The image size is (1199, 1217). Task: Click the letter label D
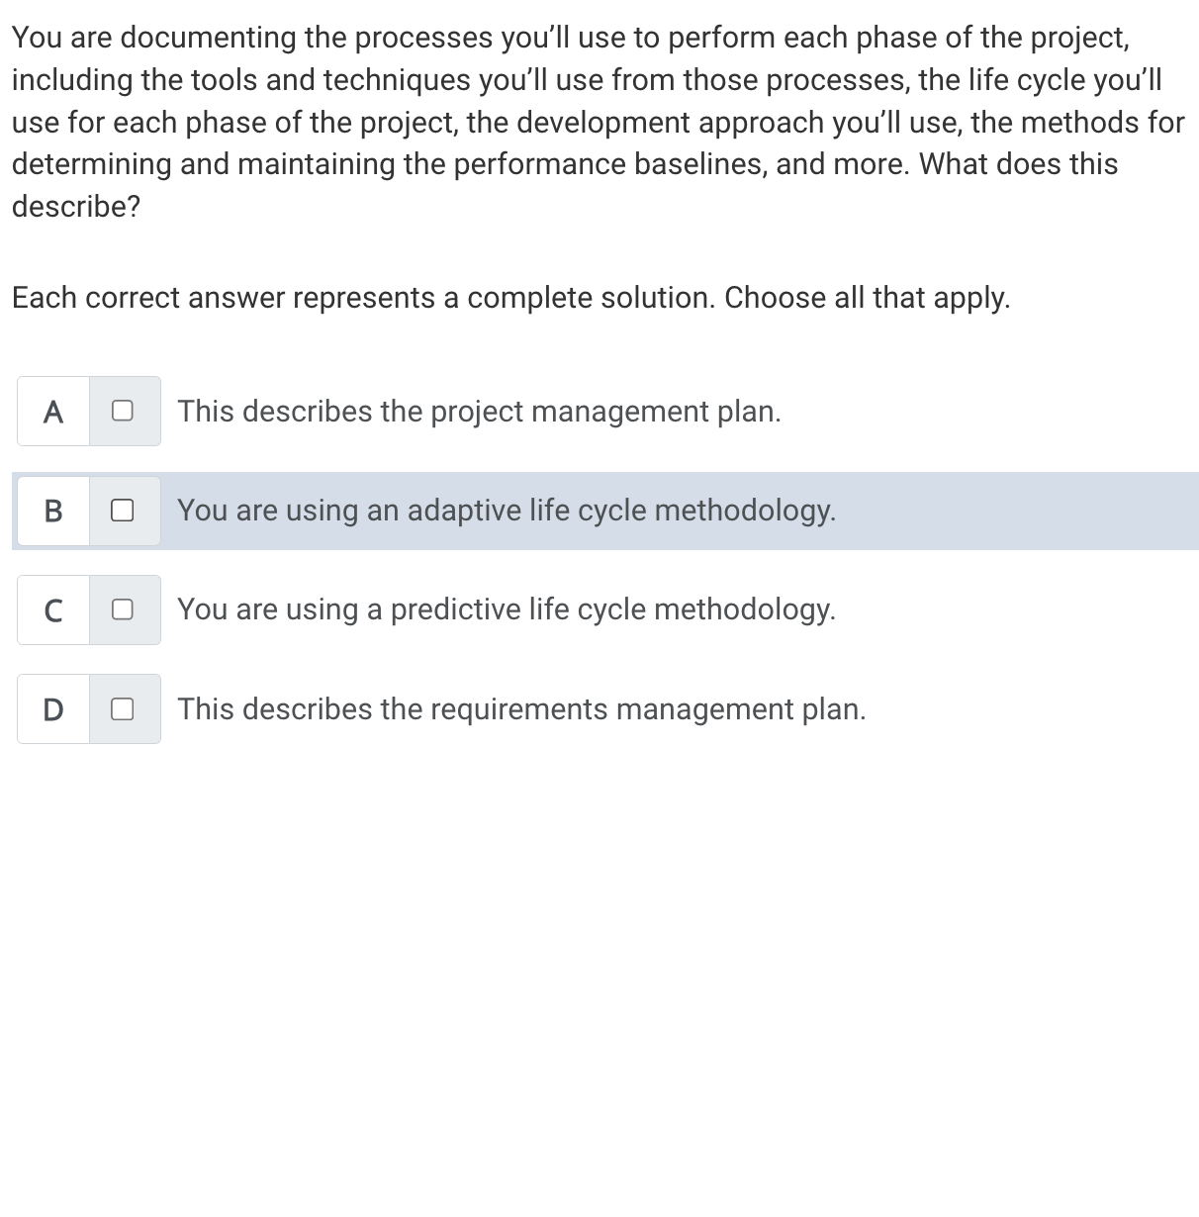coord(52,708)
